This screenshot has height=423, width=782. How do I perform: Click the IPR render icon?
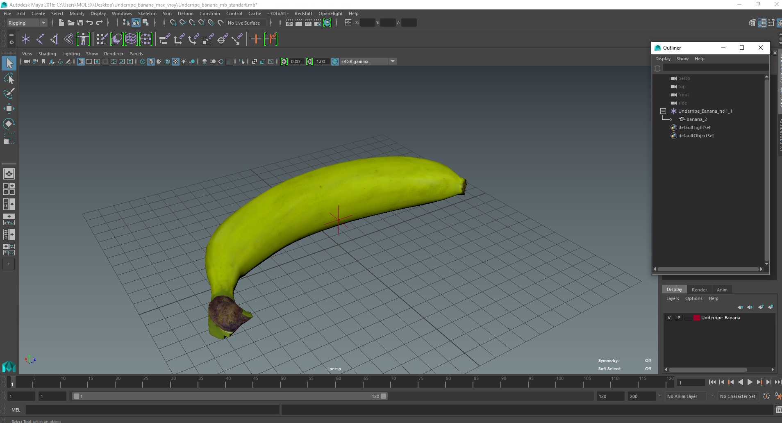[308, 23]
